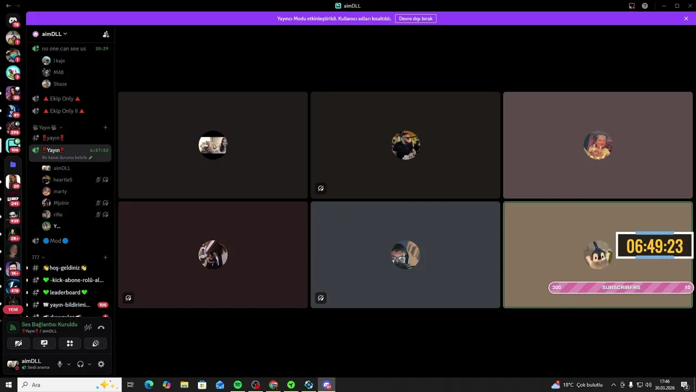Open Chrome from the Windows taskbar
Screen dimensions: 696x392
(274, 385)
